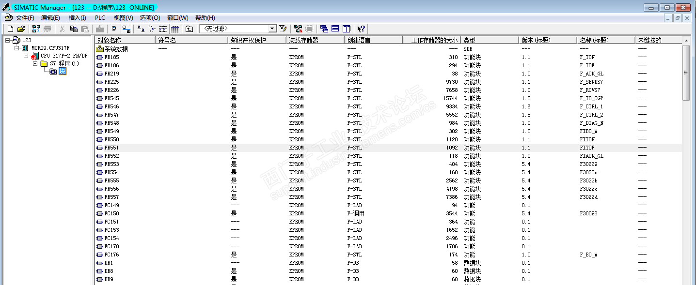Click the Configure Network icon

pos(298,29)
